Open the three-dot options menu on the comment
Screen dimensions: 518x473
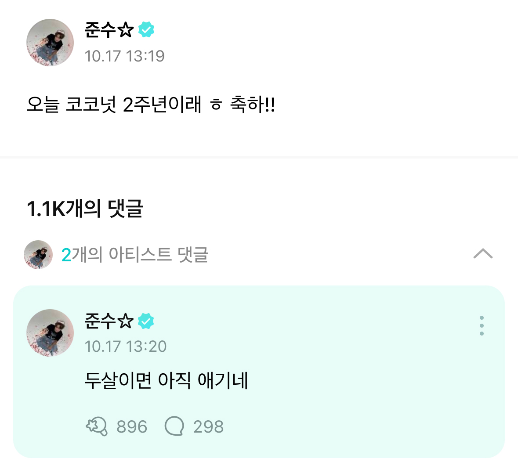pos(482,326)
